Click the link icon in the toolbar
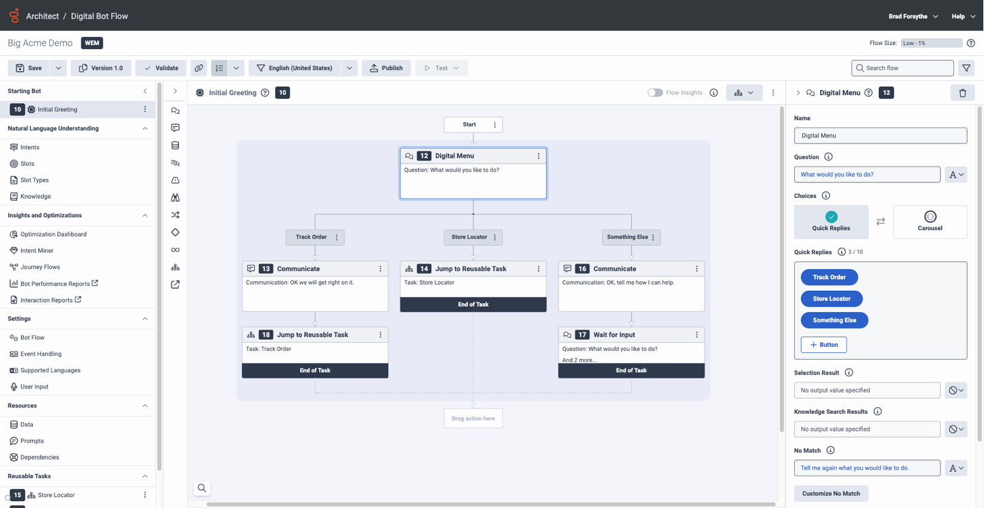Image resolution: width=984 pixels, height=508 pixels. click(199, 68)
